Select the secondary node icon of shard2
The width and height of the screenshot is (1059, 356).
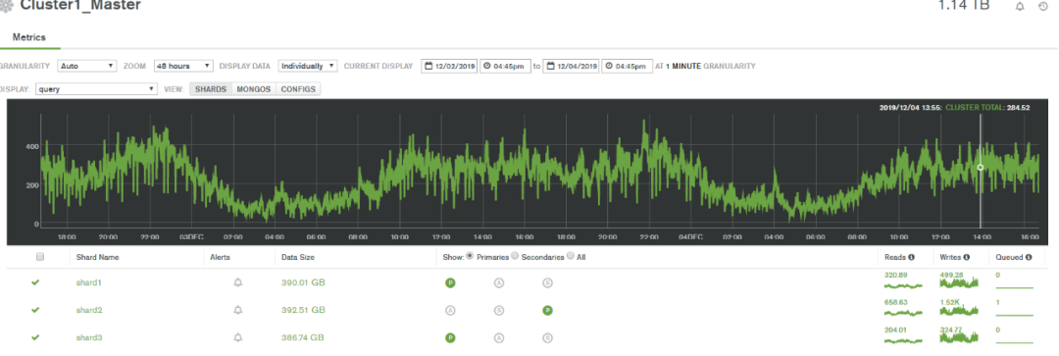[x=499, y=310]
